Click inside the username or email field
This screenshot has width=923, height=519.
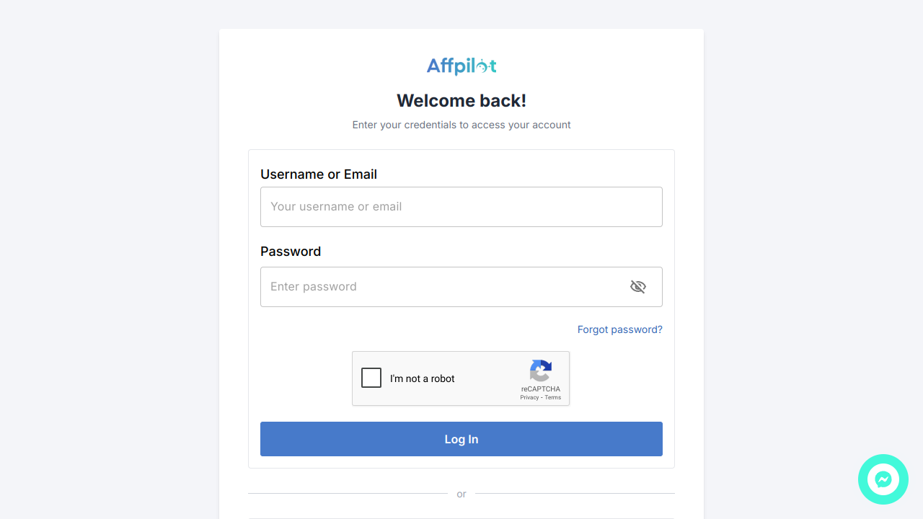(x=461, y=206)
